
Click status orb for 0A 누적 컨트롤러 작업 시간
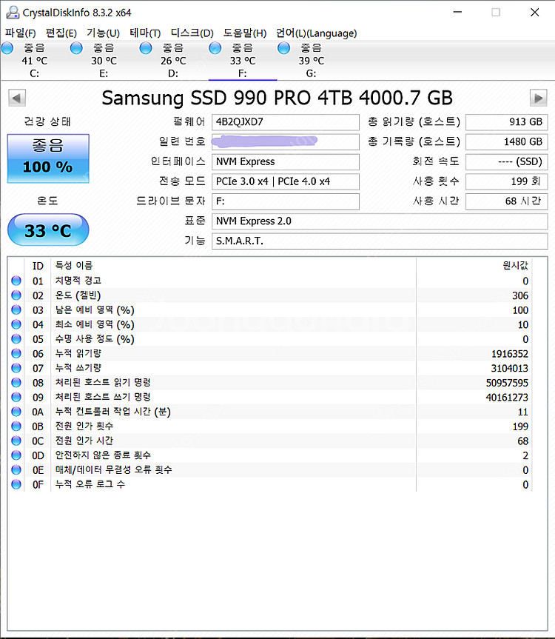pos(16,412)
